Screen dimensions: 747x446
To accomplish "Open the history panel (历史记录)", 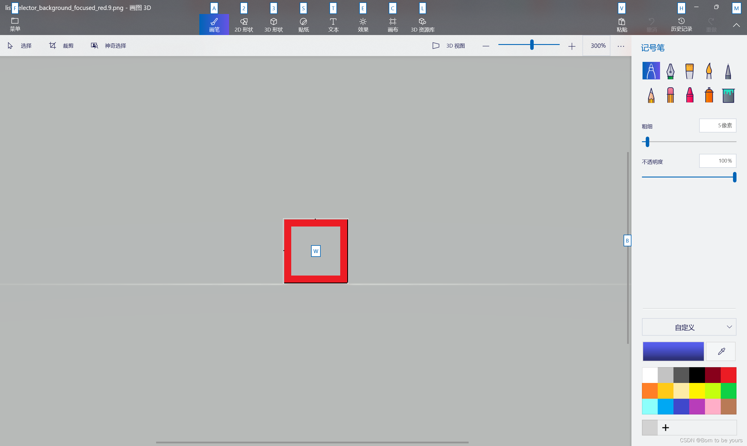I will pyautogui.click(x=681, y=25).
